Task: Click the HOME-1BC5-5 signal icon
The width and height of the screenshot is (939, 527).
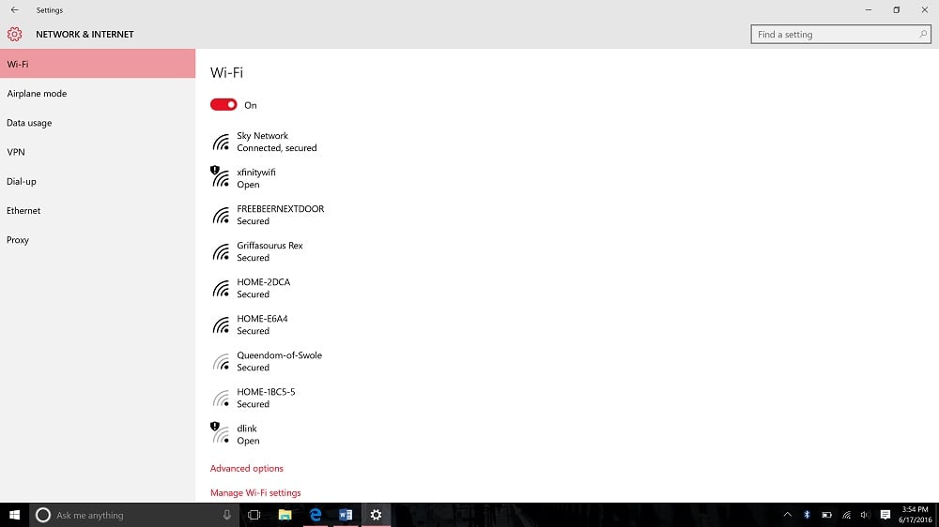Action: click(x=221, y=399)
